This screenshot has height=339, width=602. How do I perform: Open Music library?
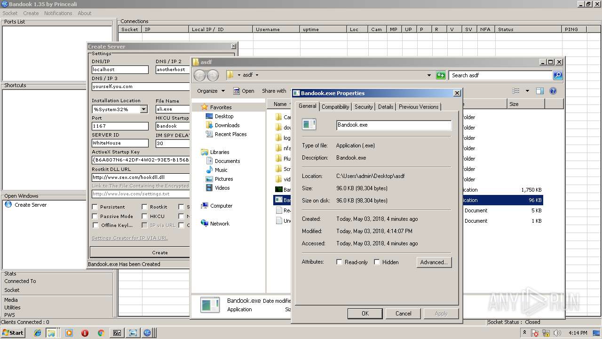pyautogui.click(x=221, y=170)
